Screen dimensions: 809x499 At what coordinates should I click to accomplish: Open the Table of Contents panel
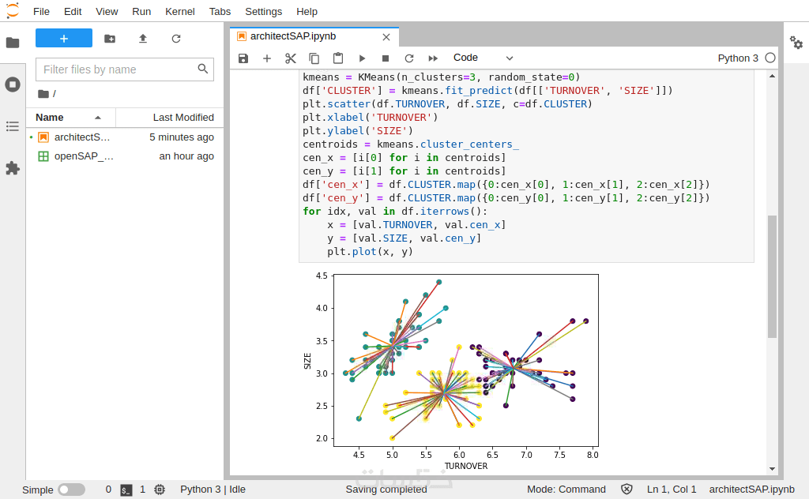click(x=13, y=126)
